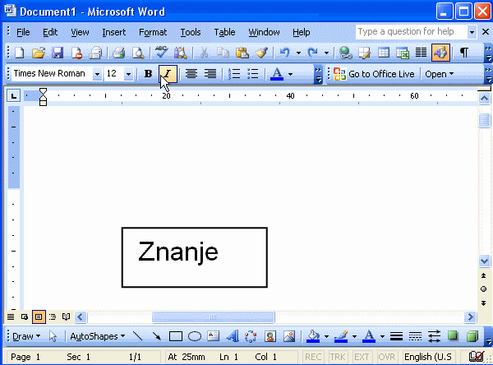The height and width of the screenshot is (365, 493).
Task: Create a new blank document
Action: click(x=19, y=53)
